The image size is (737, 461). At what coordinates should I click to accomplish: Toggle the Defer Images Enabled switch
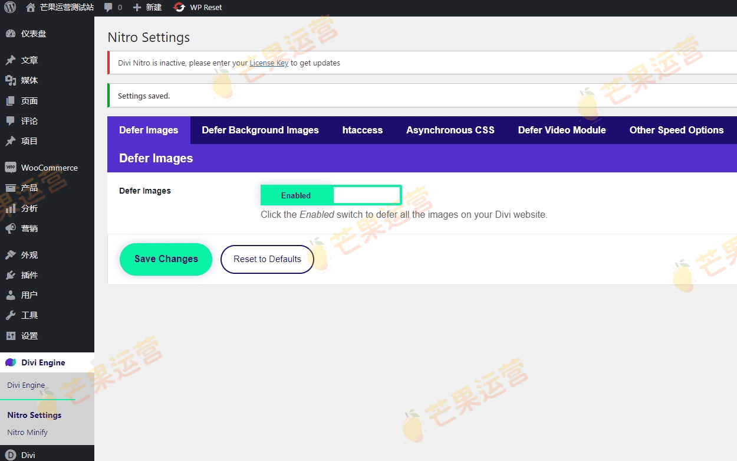pos(331,195)
